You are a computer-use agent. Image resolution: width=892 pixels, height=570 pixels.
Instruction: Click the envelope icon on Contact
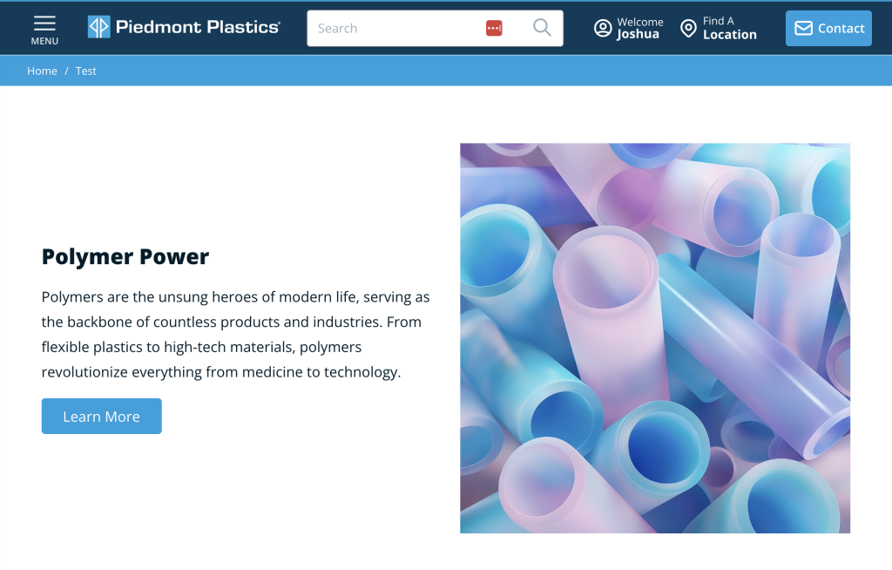(803, 29)
